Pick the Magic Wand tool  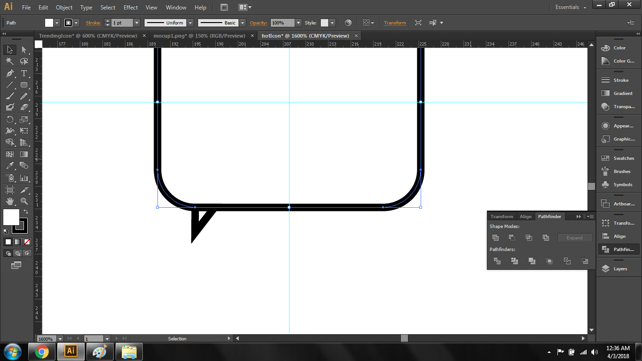[10, 61]
